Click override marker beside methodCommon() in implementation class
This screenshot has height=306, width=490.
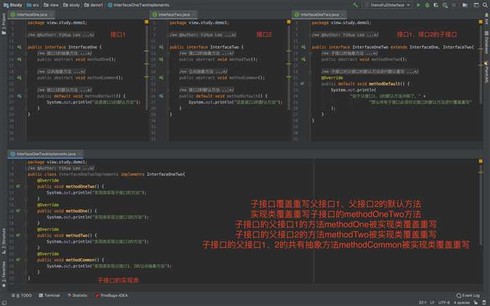18,260
